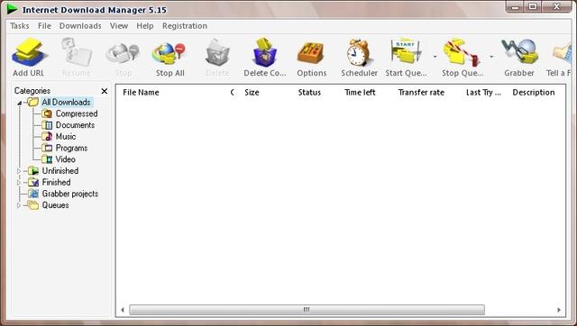Click the All Downloads folder icon
Image resolution: width=577 pixels, height=326 pixels.
[33, 102]
